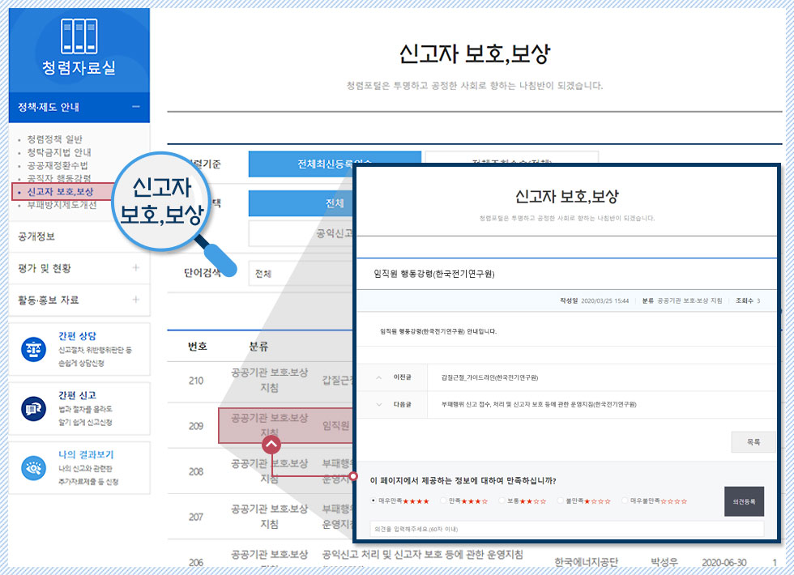Click the 분류 column header
Image resolution: width=794 pixels, height=575 pixels.
click(x=258, y=347)
